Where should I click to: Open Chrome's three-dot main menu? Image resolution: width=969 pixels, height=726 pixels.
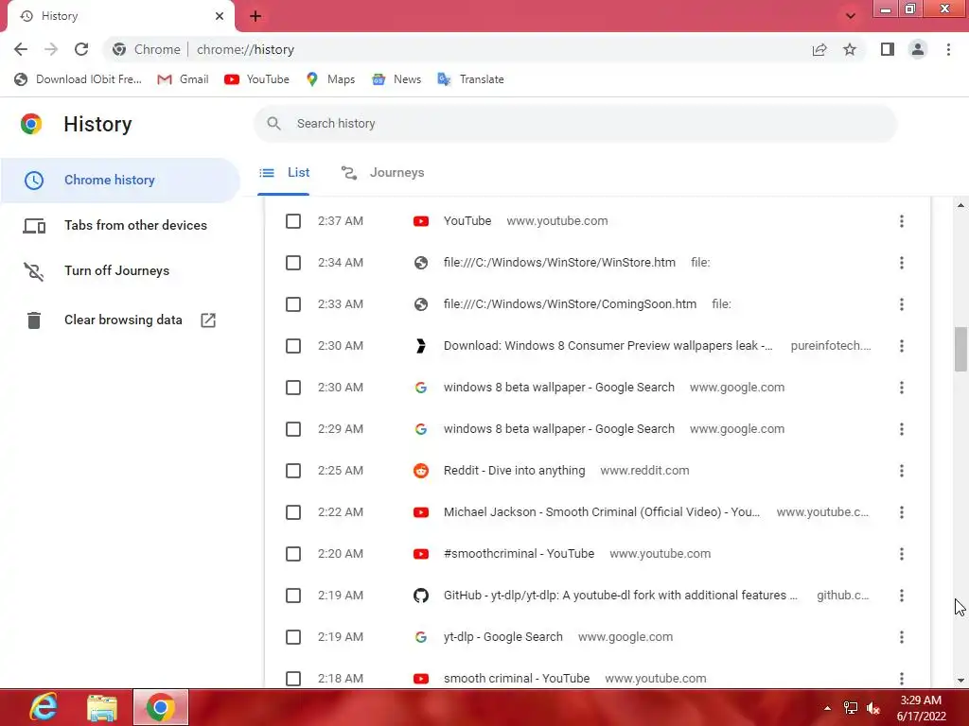tap(948, 49)
